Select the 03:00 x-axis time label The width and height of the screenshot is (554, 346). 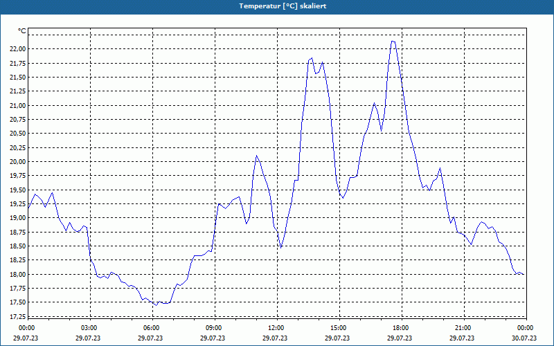[89, 328]
